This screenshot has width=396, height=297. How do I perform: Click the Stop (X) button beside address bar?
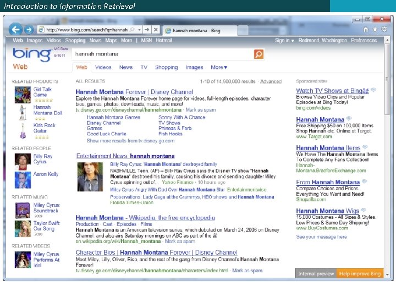pyautogui.click(x=156, y=30)
